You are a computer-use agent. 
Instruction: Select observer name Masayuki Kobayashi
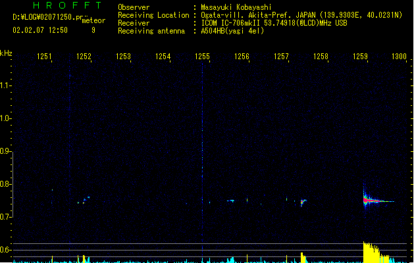click(x=236, y=7)
